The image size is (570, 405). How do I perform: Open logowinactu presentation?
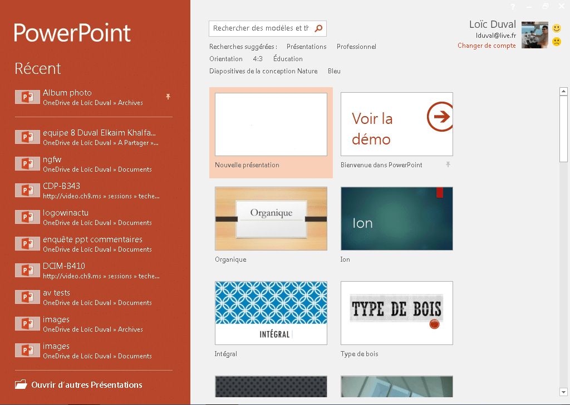(x=94, y=217)
